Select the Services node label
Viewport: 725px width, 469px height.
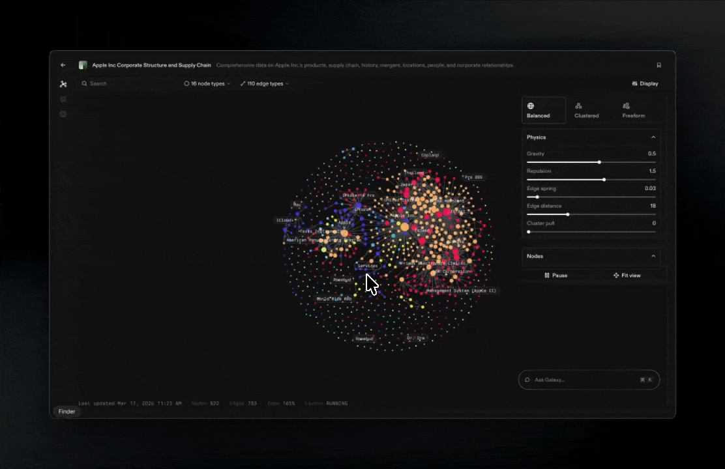(x=368, y=266)
